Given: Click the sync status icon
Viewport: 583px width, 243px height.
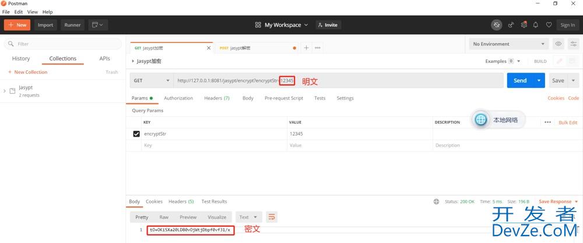Looking at the screenshot, I should pyautogui.click(x=496, y=25).
